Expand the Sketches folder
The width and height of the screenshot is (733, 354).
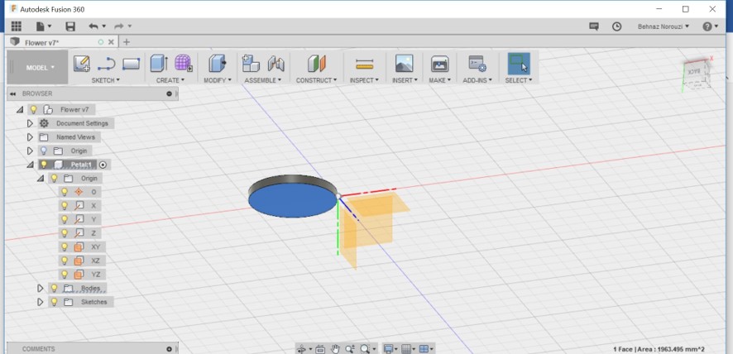[x=41, y=302]
